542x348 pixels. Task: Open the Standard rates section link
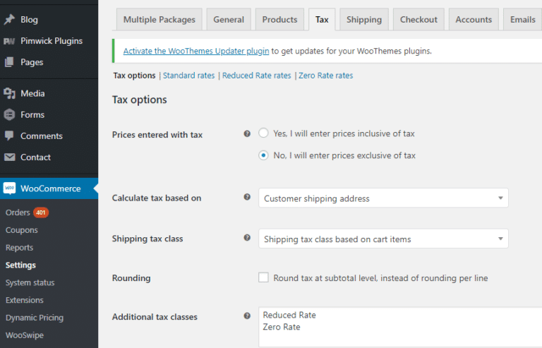pos(188,76)
